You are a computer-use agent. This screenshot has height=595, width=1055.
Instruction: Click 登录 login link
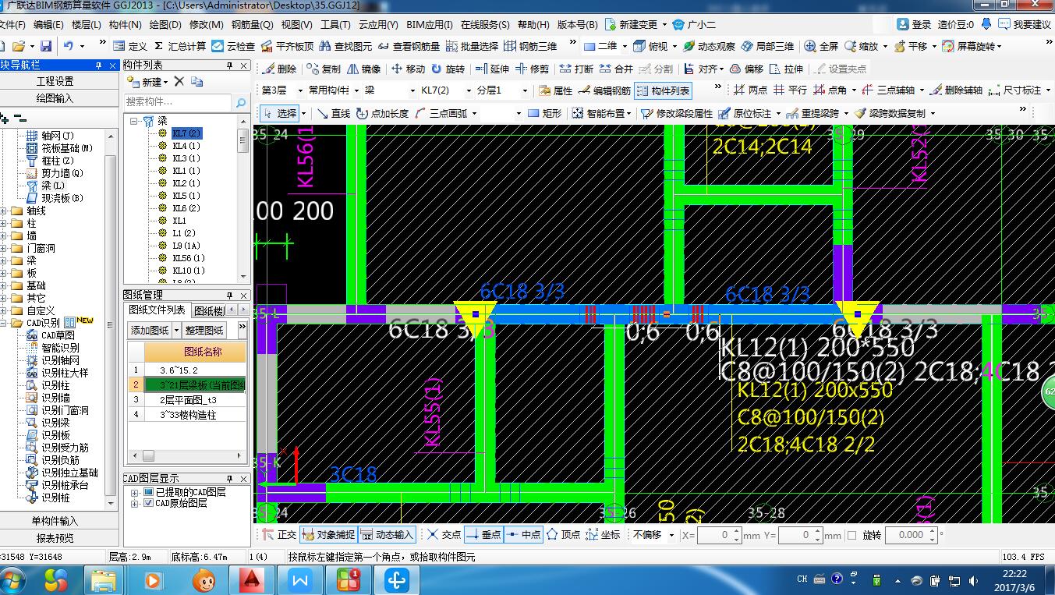tap(915, 25)
